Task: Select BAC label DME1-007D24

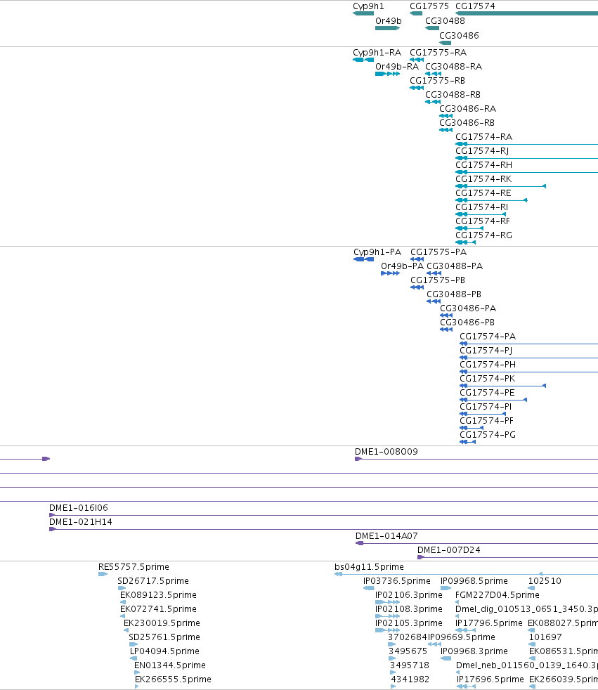Action: click(x=449, y=550)
